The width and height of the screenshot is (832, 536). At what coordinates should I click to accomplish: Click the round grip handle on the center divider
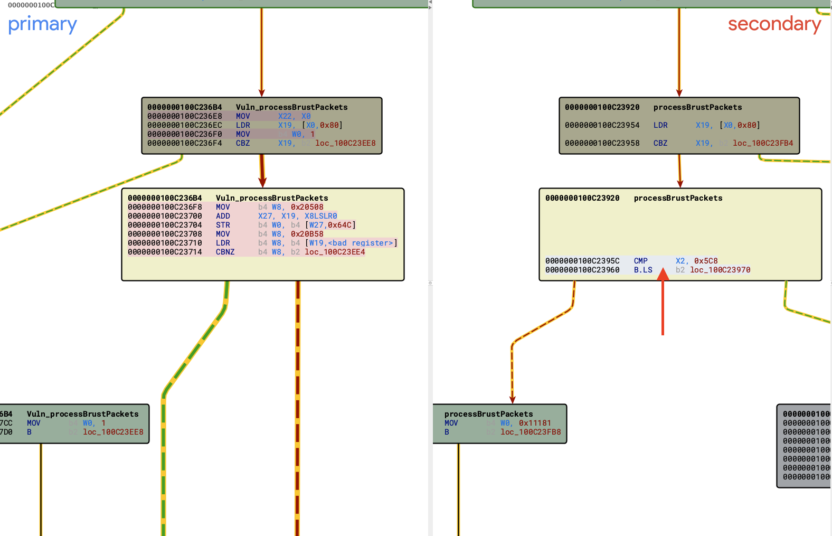(430, 283)
